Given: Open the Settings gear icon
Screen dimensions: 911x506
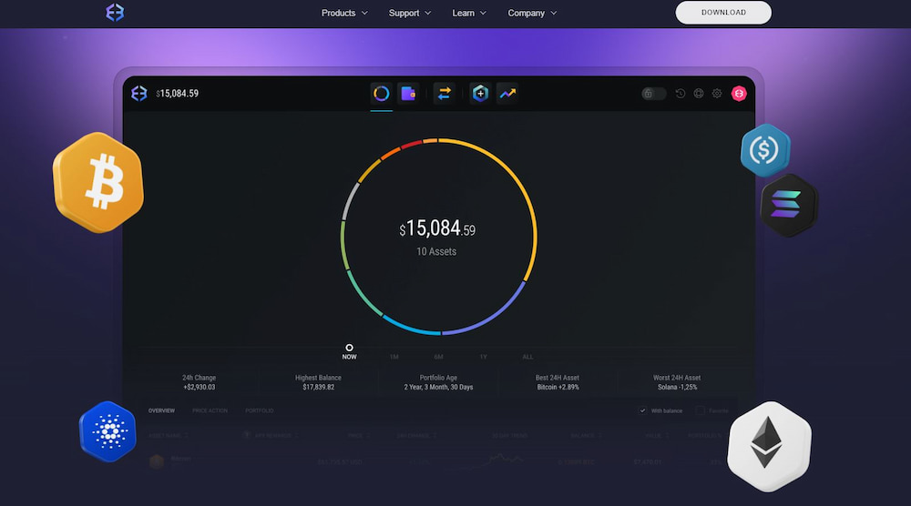Looking at the screenshot, I should (x=717, y=94).
